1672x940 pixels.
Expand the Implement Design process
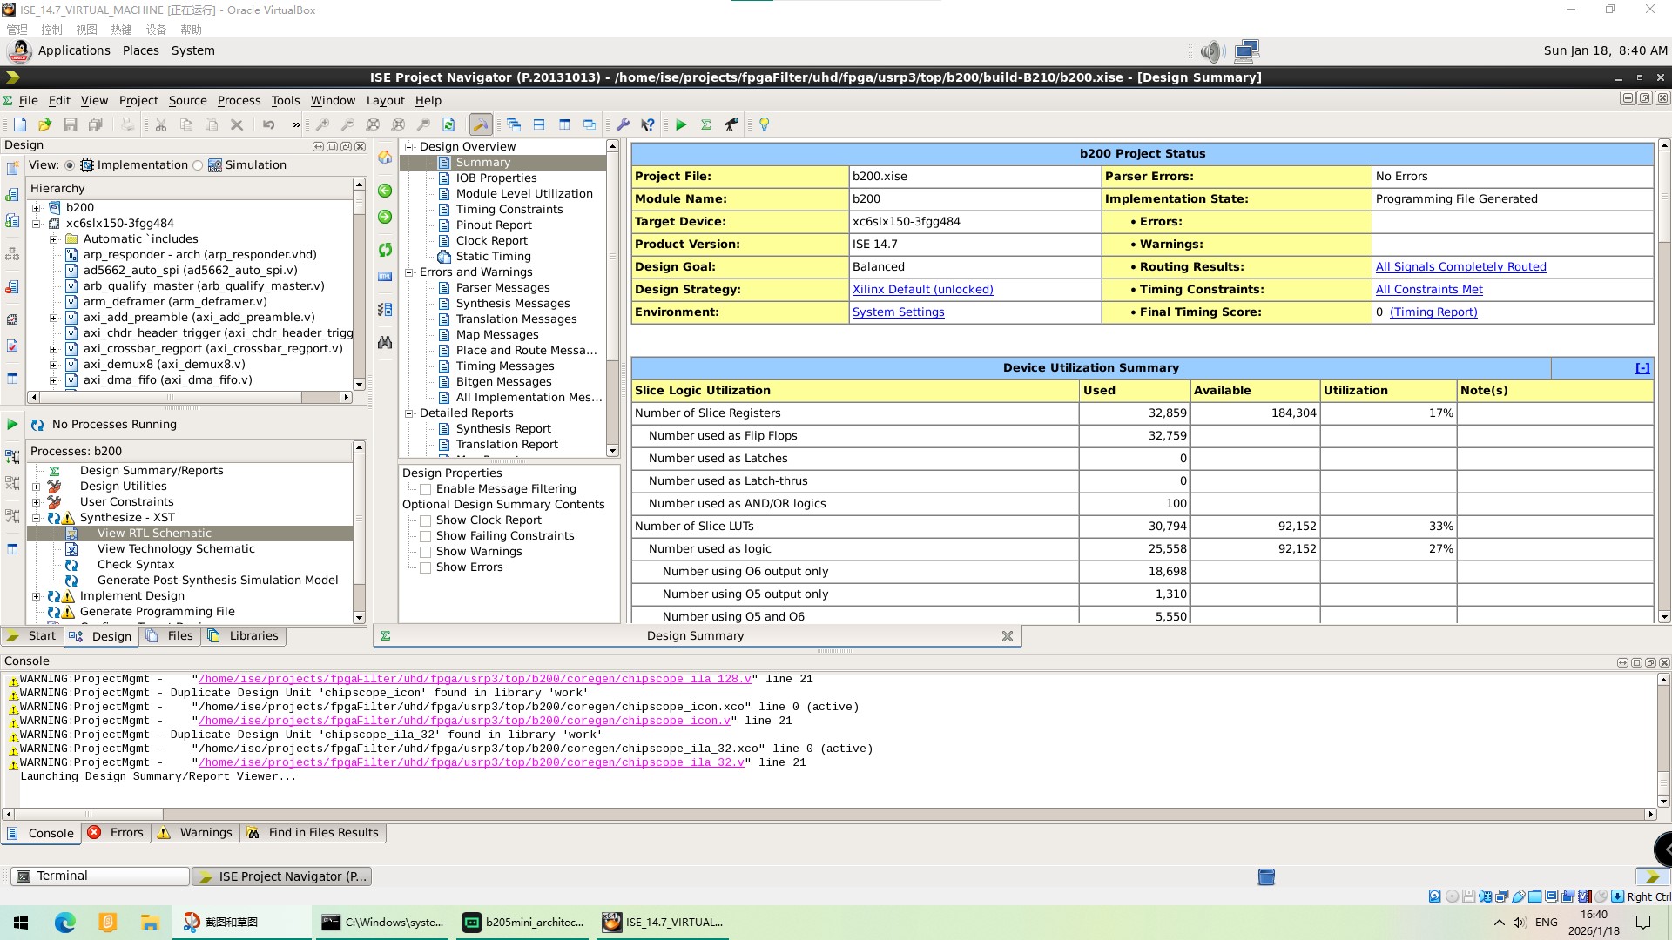point(37,596)
